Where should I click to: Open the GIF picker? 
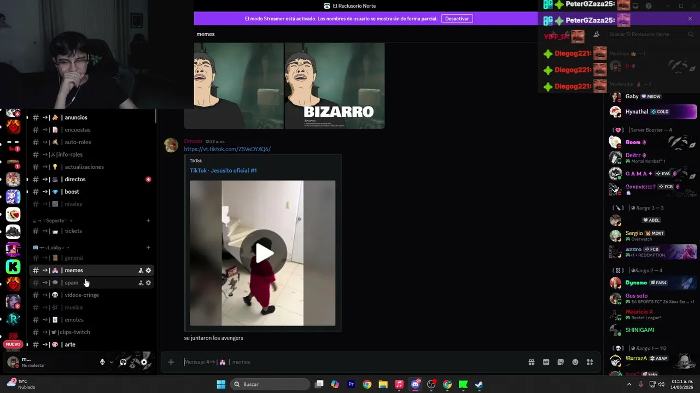(546, 362)
